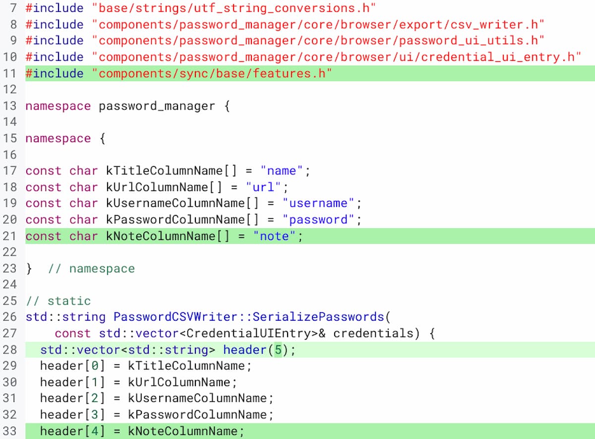
Task: Click the "username" string literal
Action: pyautogui.click(x=319, y=203)
